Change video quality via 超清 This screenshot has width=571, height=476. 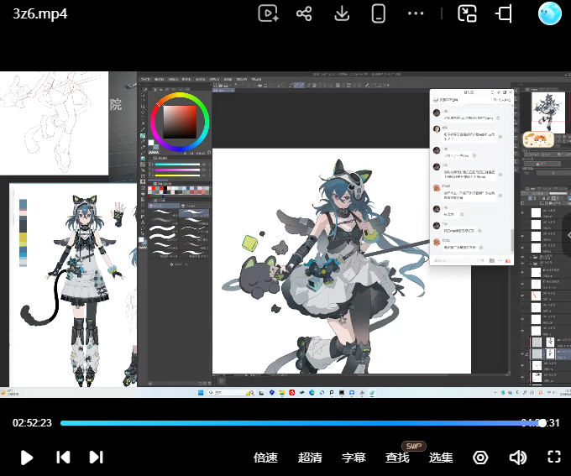click(310, 458)
